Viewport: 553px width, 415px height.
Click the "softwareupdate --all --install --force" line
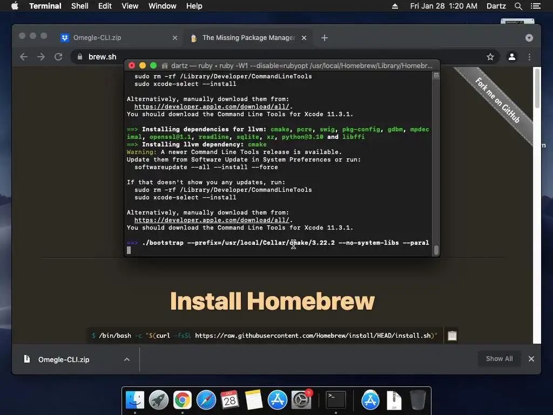(206, 168)
